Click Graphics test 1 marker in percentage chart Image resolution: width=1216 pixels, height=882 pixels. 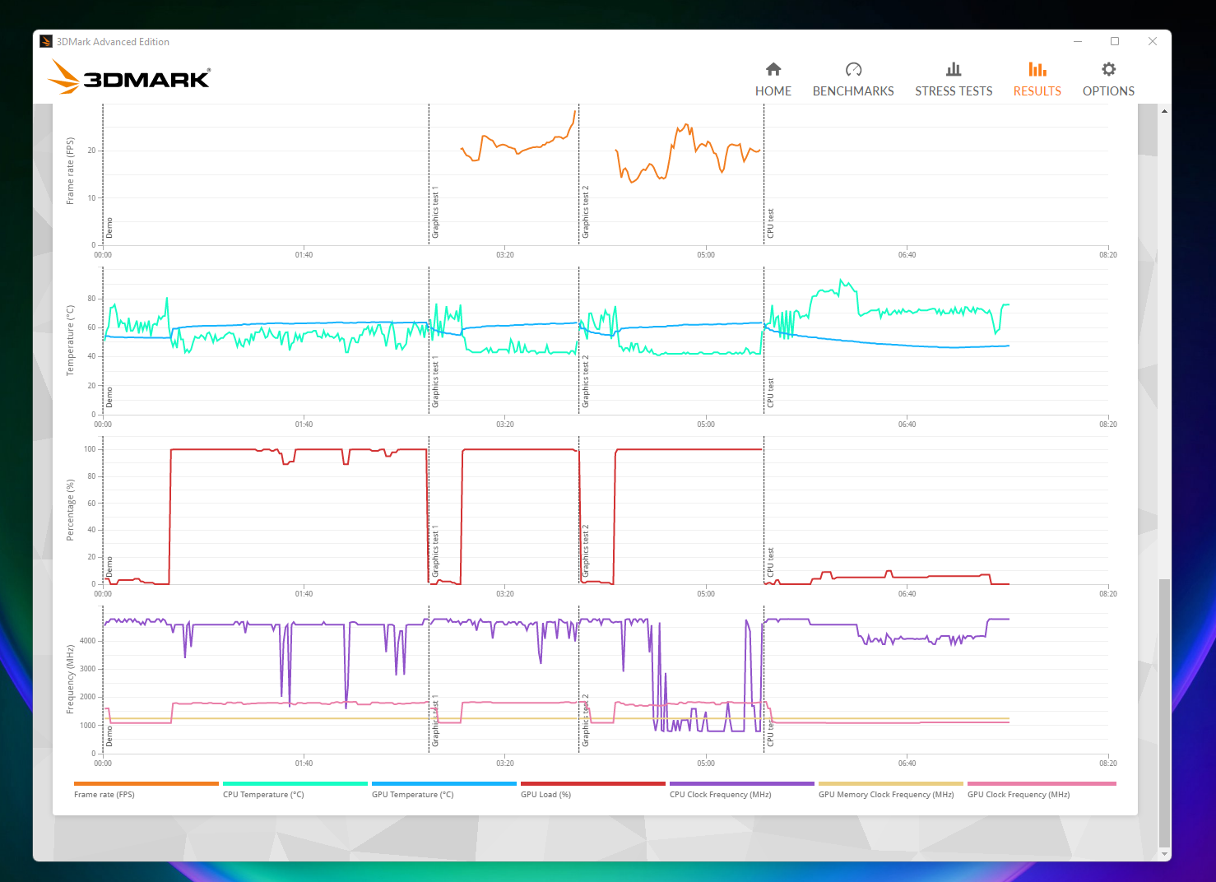click(435, 551)
